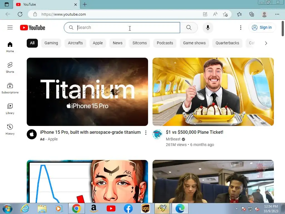Click the Apple channel avatar

pyautogui.click(x=32, y=134)
